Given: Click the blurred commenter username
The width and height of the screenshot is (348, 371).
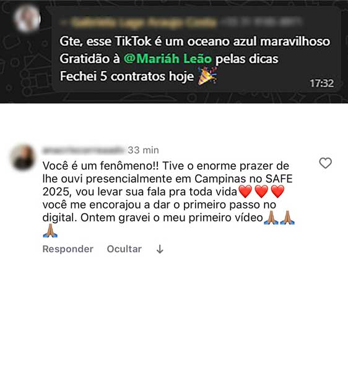Looking at the screenshot, I should [x=83, y=150].
